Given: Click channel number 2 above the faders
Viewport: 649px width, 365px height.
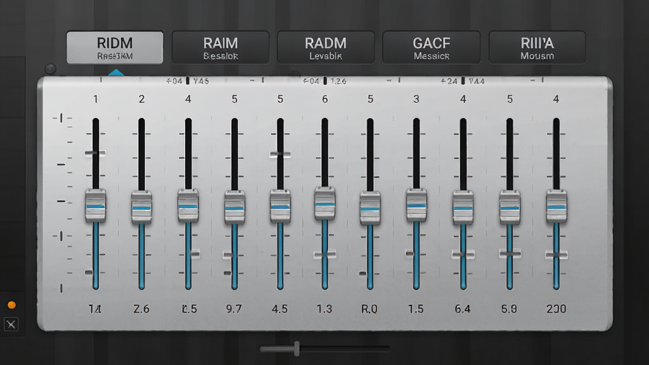Looking at the screenshot, I should coord(141,99).
